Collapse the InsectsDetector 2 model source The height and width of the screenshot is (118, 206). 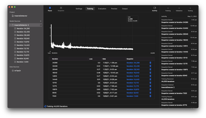click(x=10, y=25)
